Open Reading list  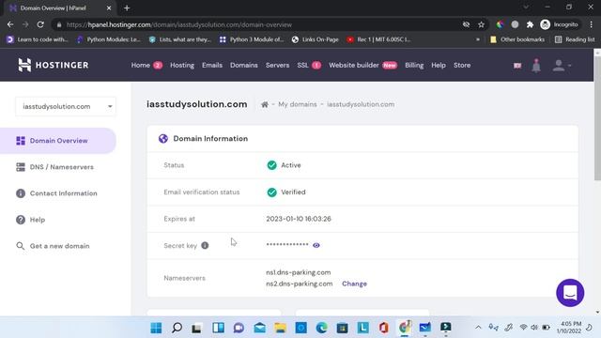pyautogui.click(x=575, y=39)
